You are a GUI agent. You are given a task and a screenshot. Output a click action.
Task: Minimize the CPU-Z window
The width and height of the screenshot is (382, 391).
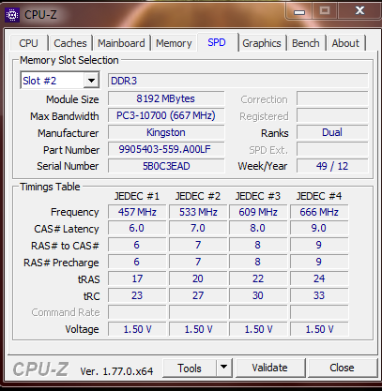[x=299, y=12]
